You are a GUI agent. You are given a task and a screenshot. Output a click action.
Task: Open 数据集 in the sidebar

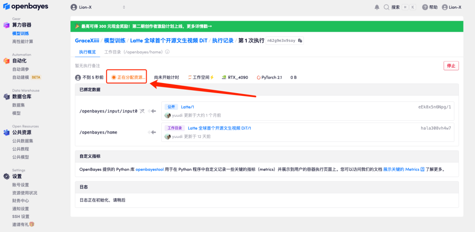pos(18,105)
